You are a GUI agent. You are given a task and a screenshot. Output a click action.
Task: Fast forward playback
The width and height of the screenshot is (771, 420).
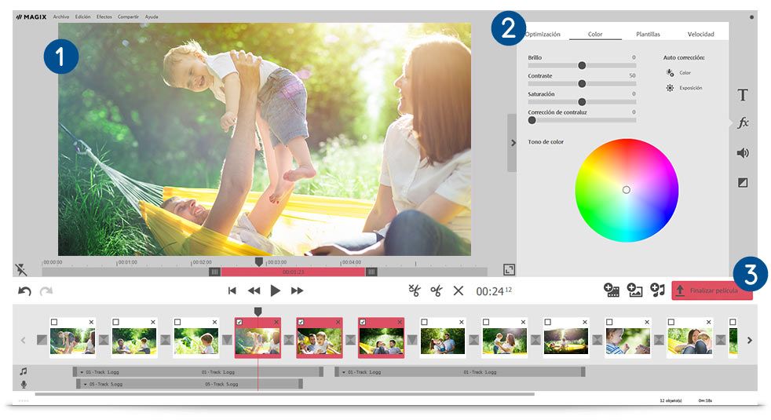tap(297, 290)
